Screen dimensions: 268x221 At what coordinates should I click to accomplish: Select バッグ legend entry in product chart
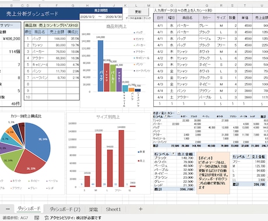click(x=138, y=33)
